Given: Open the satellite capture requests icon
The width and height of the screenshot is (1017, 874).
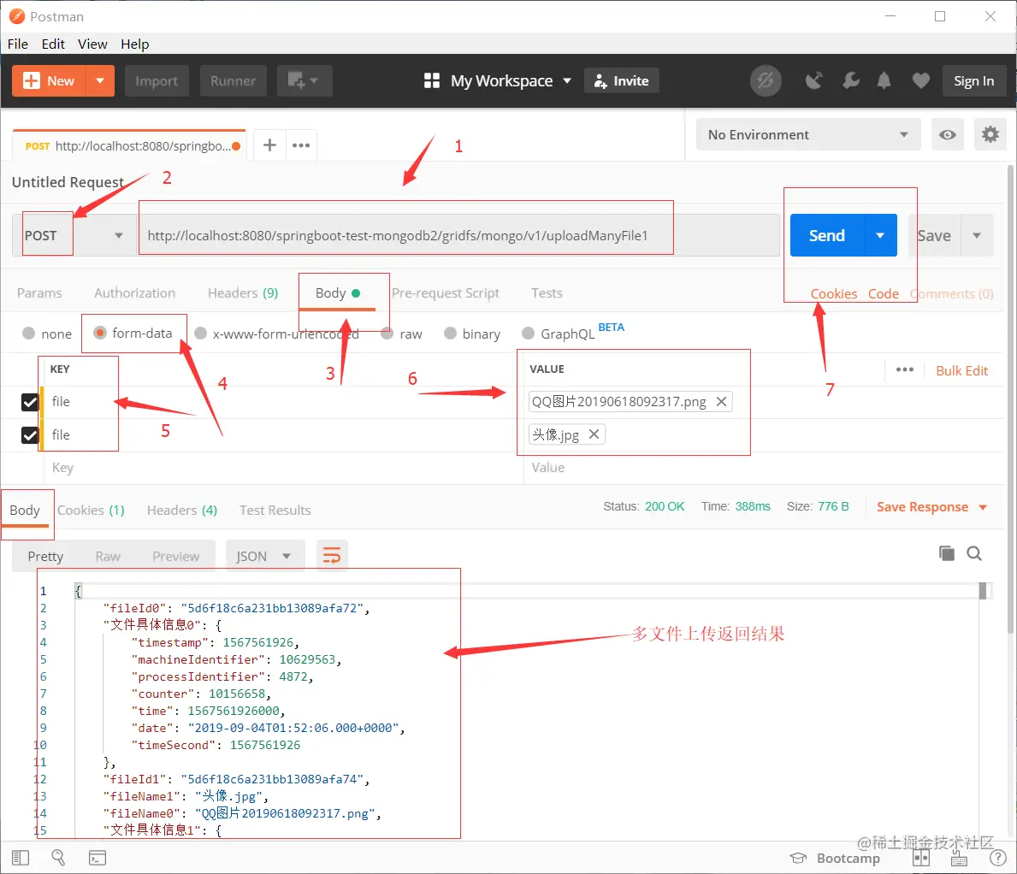Looking at the screenshot, I should pos(814,80).
